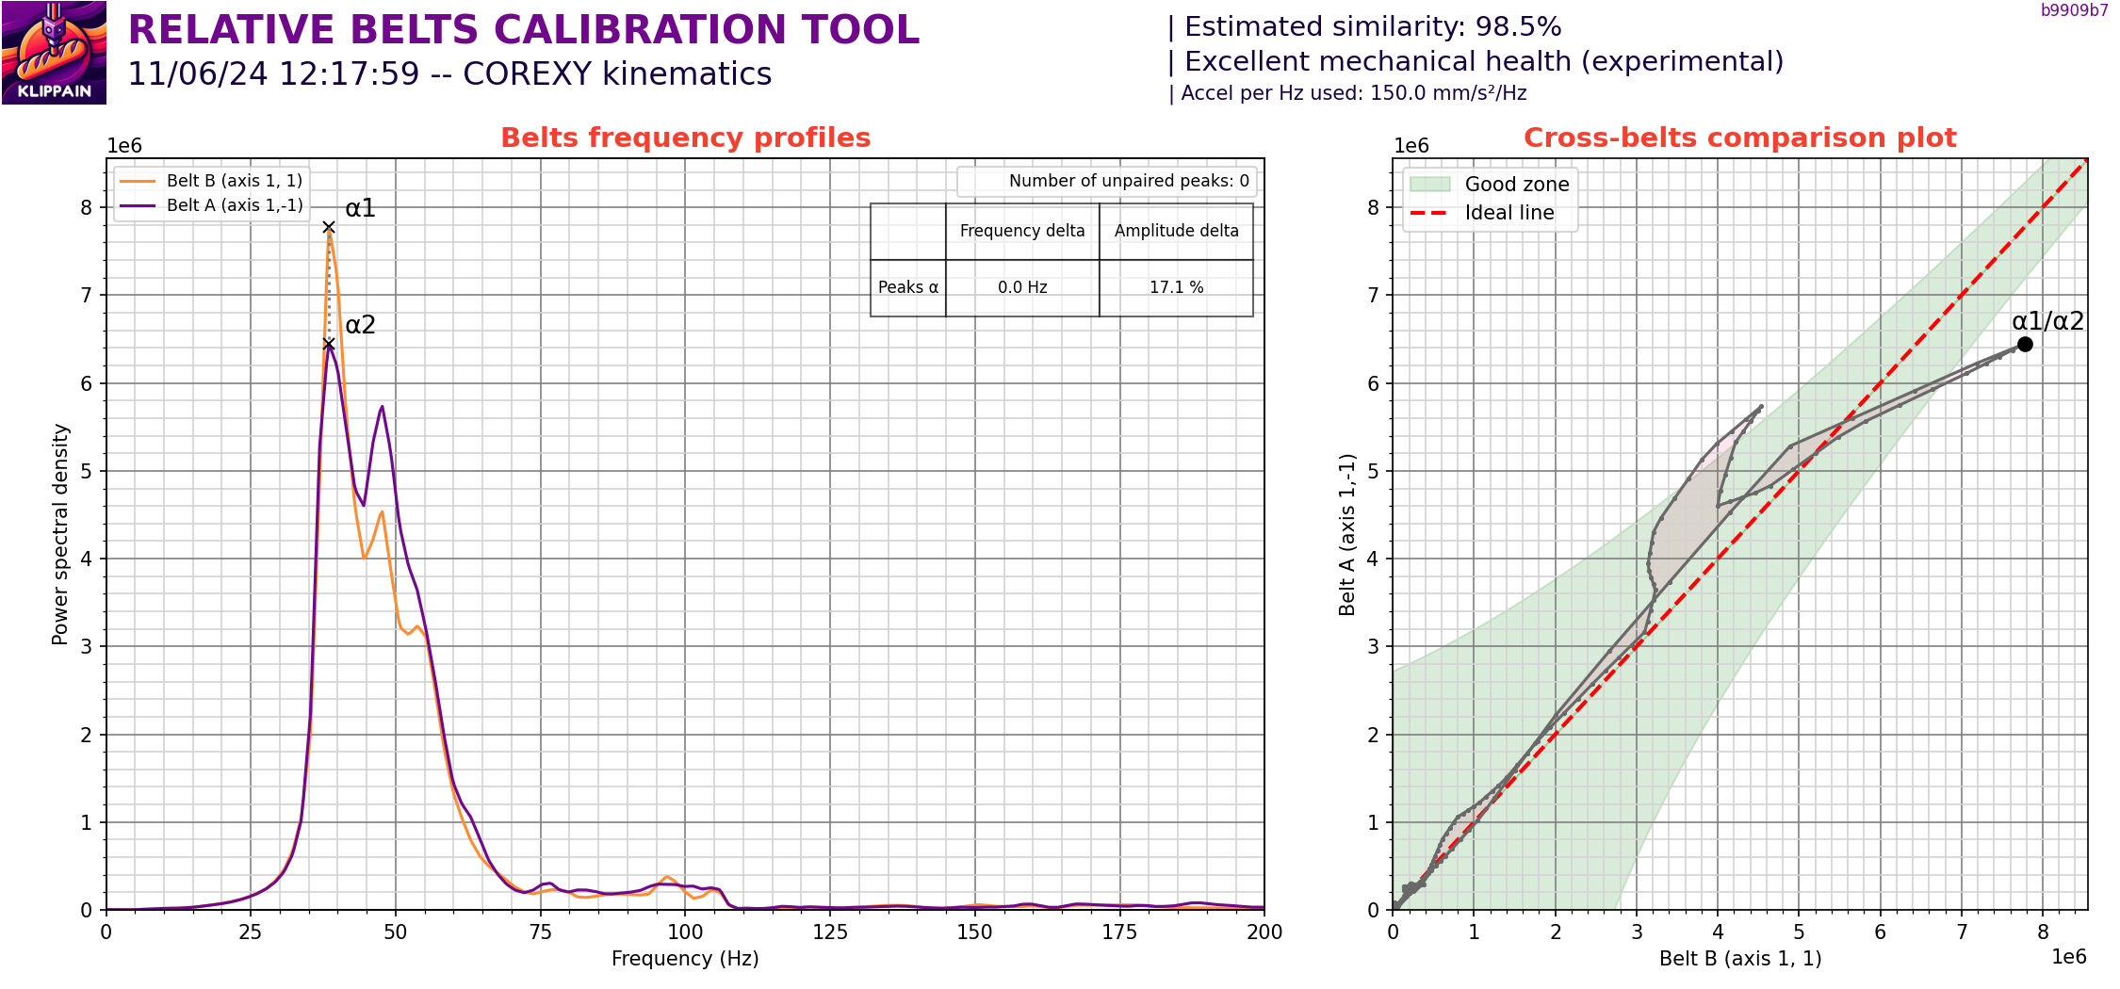Click the 'Estimated similarity: 98.5%' text
This screenshot has height=989, width=2120.
click(x=1372, y=27)
